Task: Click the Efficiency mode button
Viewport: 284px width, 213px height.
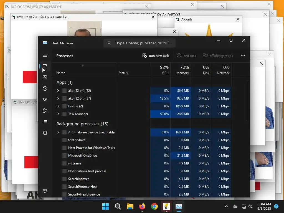Action: [x=218, y=55]
